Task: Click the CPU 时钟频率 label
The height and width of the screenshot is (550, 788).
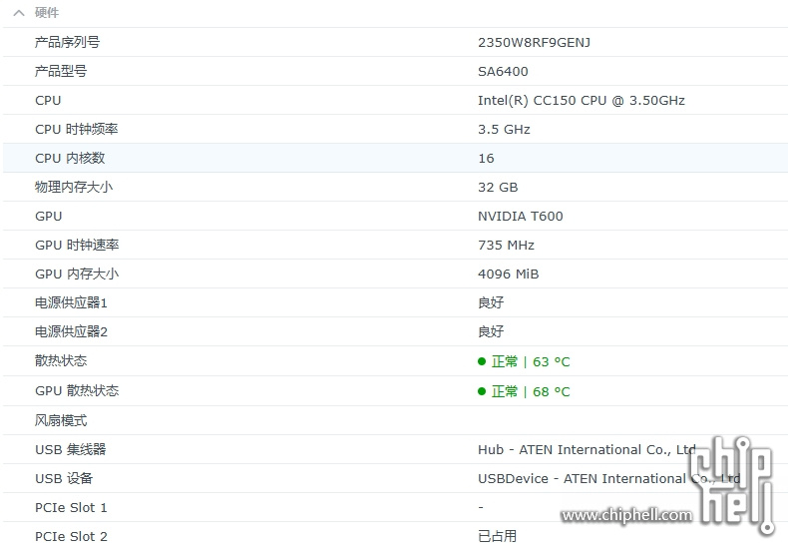Action: click(77, 129)
